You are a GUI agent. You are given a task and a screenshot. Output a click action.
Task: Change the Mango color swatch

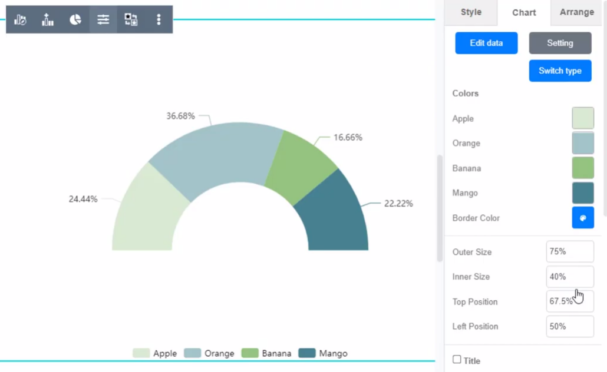click(583, 193)
